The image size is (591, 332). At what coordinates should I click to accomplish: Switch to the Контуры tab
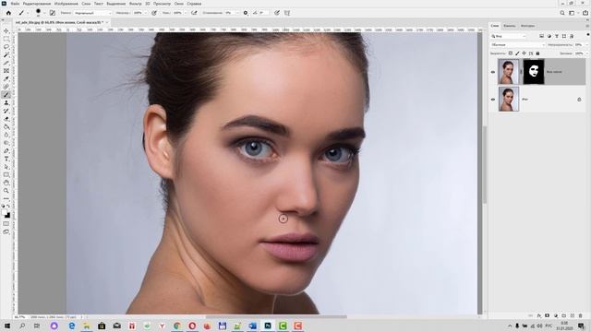coord(527,26)
